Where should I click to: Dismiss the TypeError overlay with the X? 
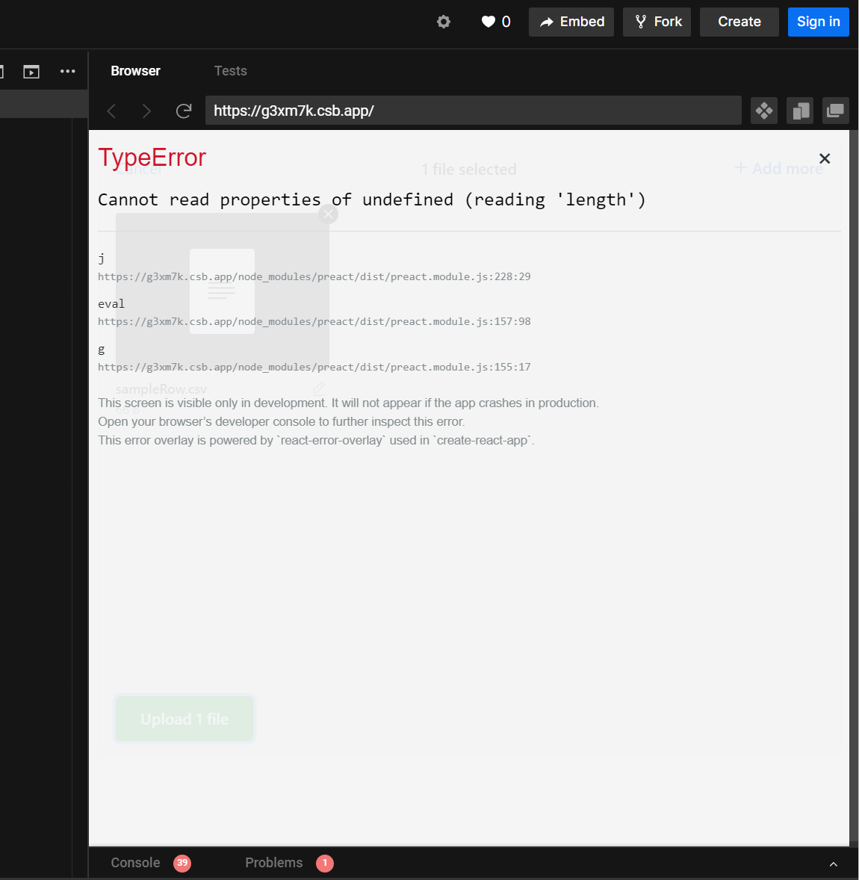pos(825,158)
